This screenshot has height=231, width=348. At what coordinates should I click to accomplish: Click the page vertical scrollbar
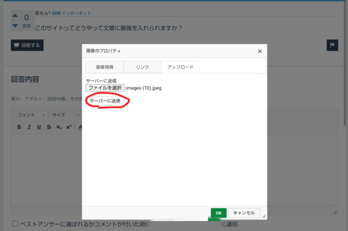point(345,63)
